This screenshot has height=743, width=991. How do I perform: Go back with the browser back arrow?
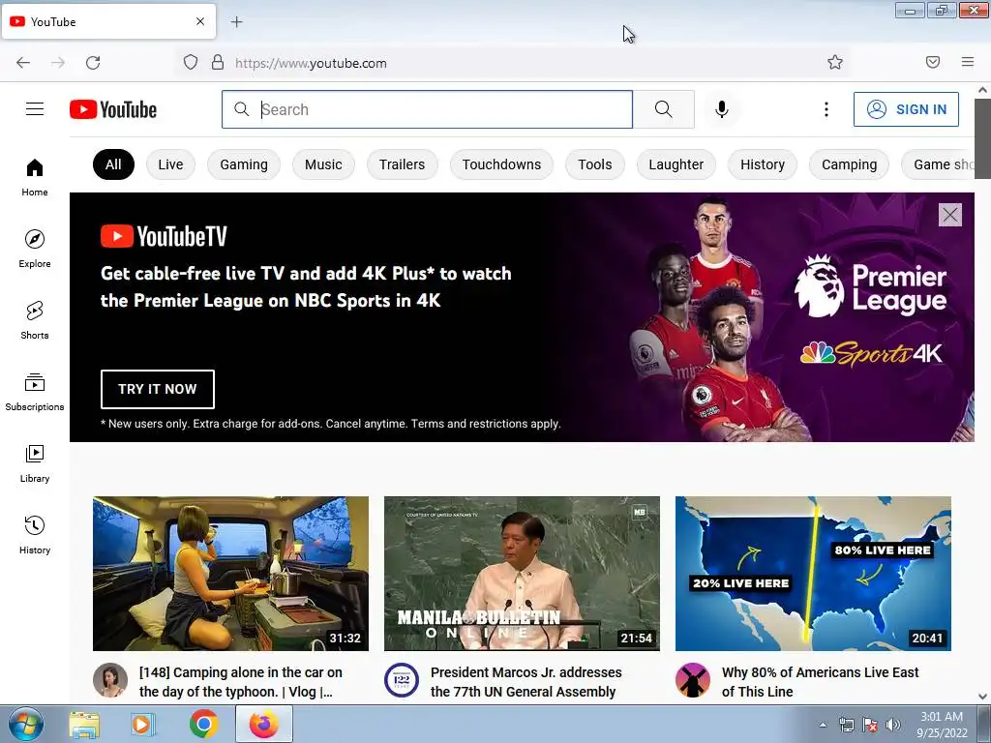tap(23, 63)
